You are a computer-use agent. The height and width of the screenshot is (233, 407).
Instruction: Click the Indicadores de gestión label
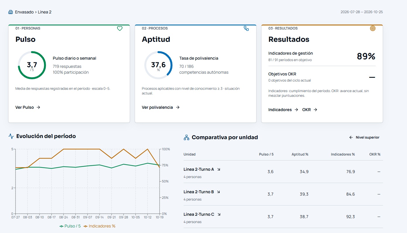[290, 53]
